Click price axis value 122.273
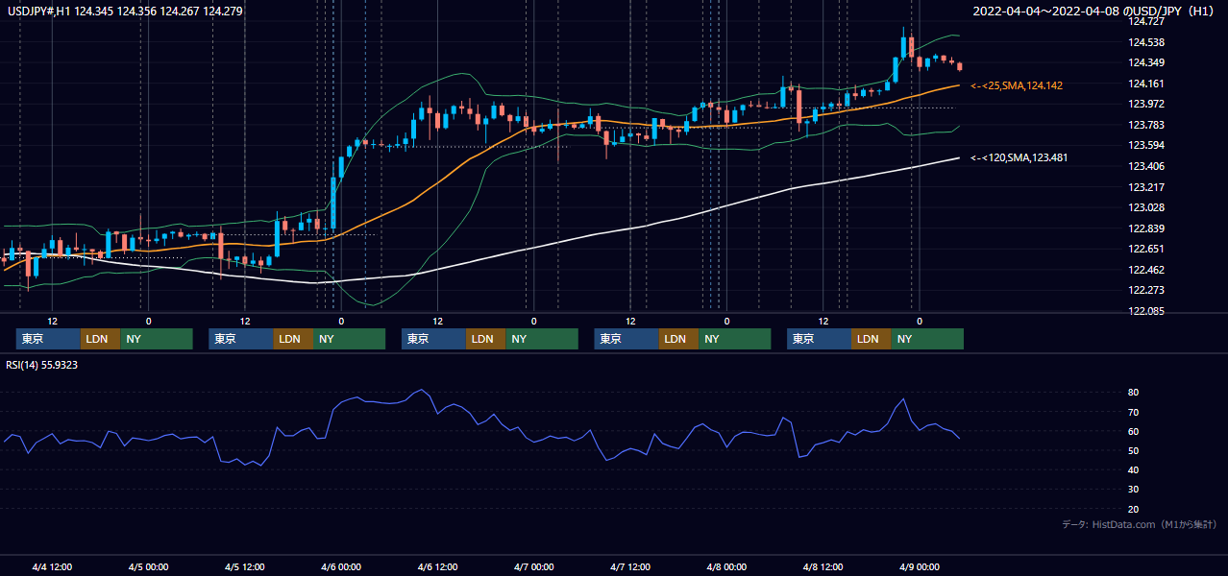Screen dimensions: 1228x576 coord(1145,290)
